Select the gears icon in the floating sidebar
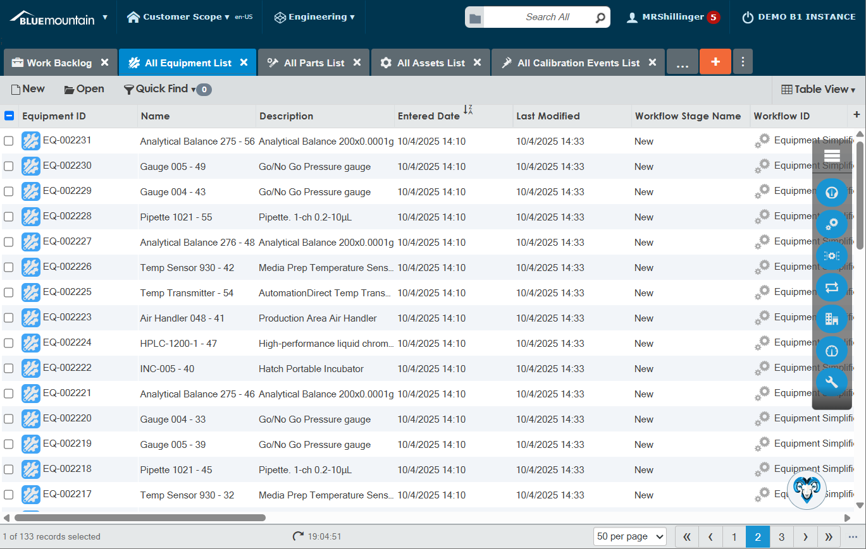 (831, 224)
